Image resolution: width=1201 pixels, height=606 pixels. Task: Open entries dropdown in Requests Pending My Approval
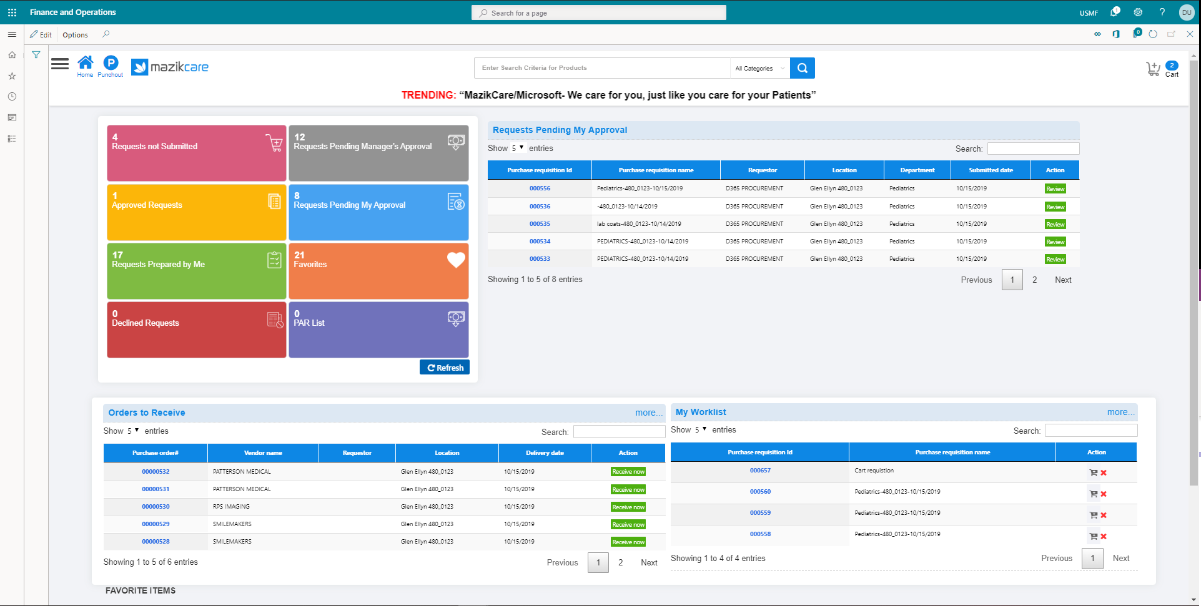click(x=518, y=149)
